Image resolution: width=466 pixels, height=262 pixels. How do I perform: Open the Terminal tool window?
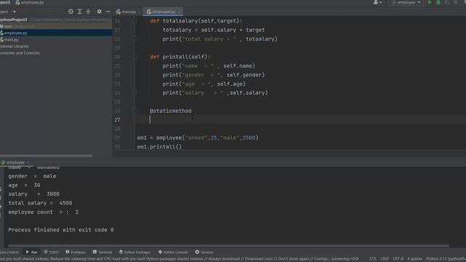[102, 253]
